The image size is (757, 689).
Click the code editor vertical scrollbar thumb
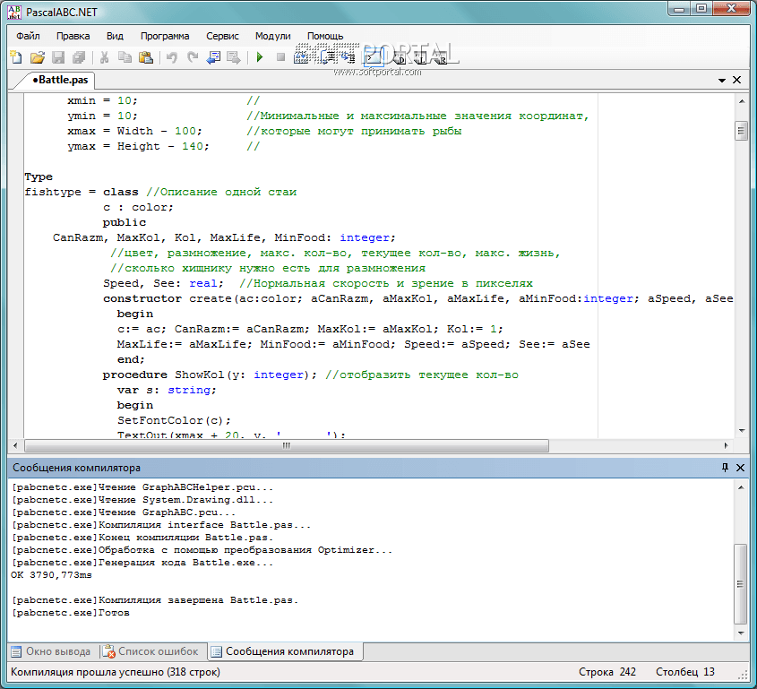coord(741,131)
